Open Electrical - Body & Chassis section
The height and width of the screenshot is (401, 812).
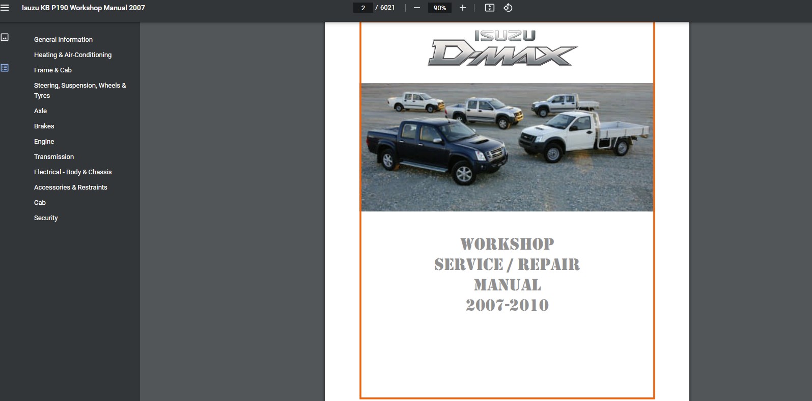click(x=73, y=172)
